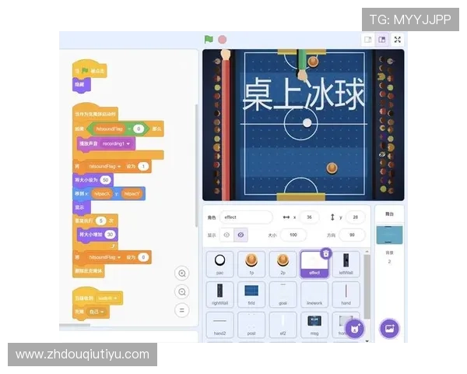Click the hitposY variable in go-to block
Screen dimensions: 467x374
pyautogui.click(x=132, y=194)
